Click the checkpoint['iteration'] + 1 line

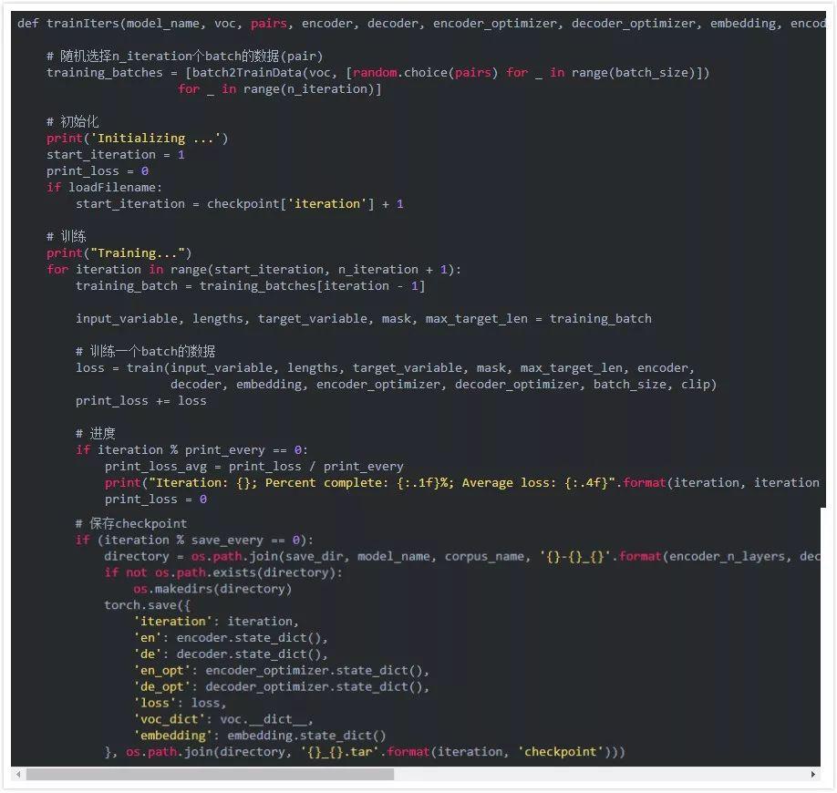(x=240, y=204)
